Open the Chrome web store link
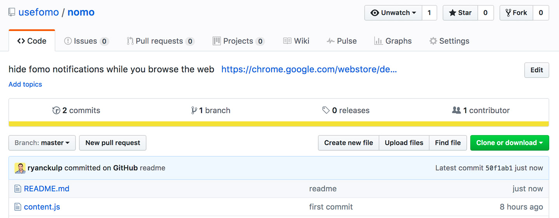 coord(309,69)
